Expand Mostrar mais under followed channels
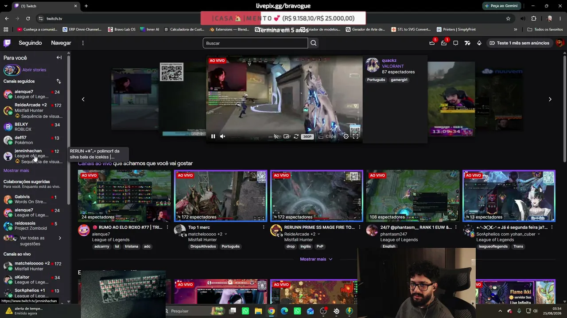 (16, 170)
